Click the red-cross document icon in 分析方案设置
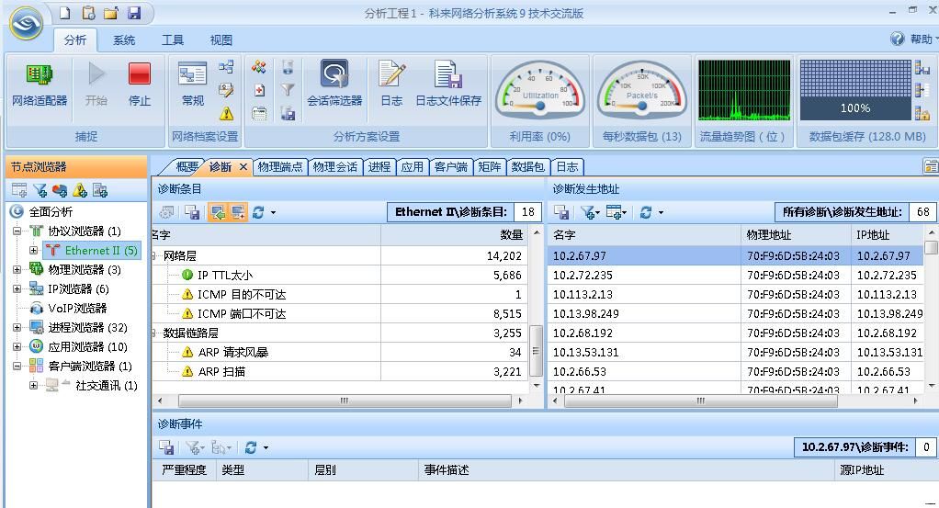The height and width of the screenshot is (508, 939). [259, 90]
